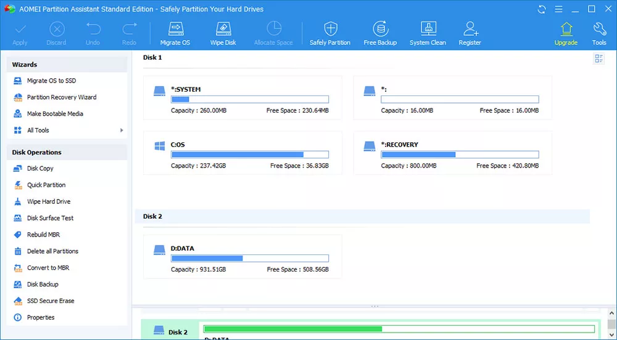Switch partition view with the layout icon
This screenshot has height=340, width=617.
[599, 59]
